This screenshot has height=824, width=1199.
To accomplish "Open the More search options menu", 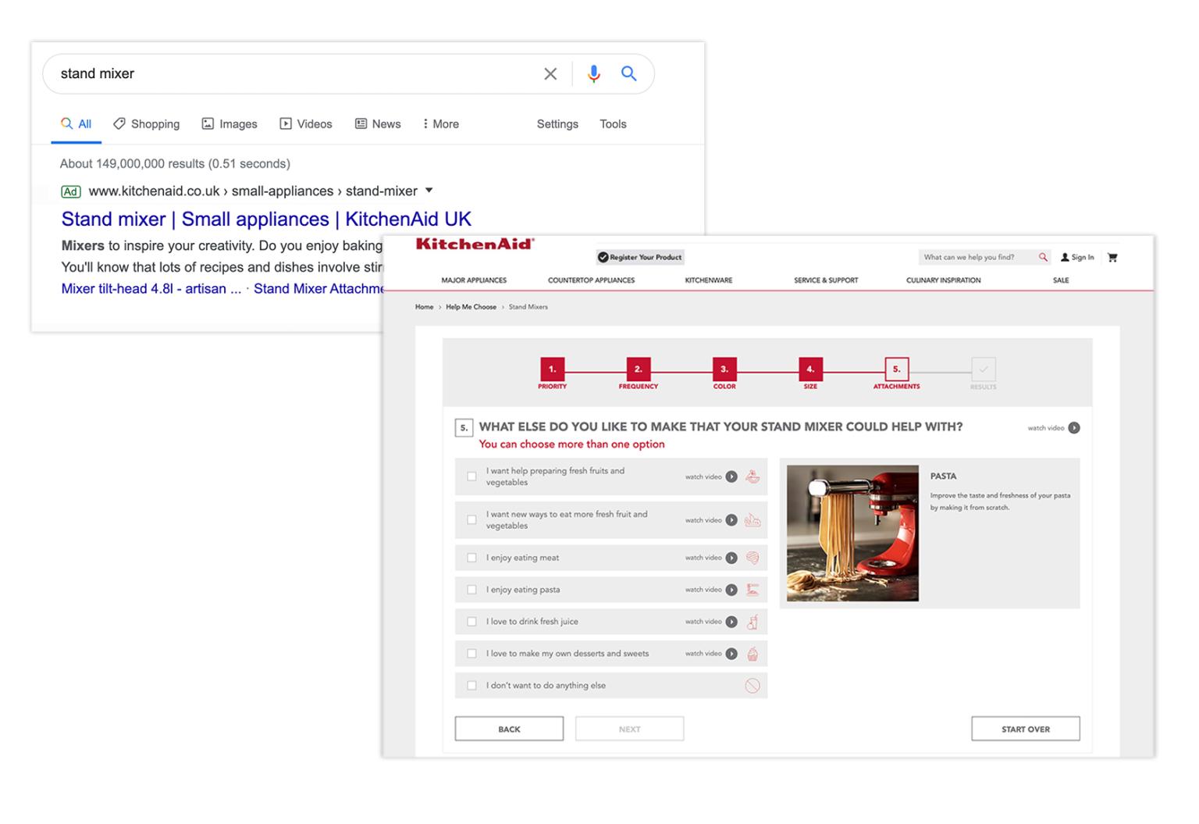I will 441,123.
